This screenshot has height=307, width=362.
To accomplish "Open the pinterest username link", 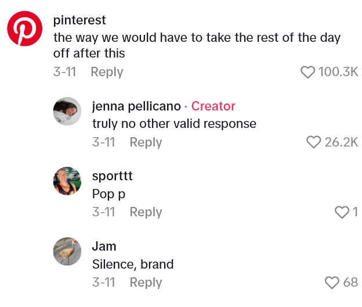I will (79, 20).
